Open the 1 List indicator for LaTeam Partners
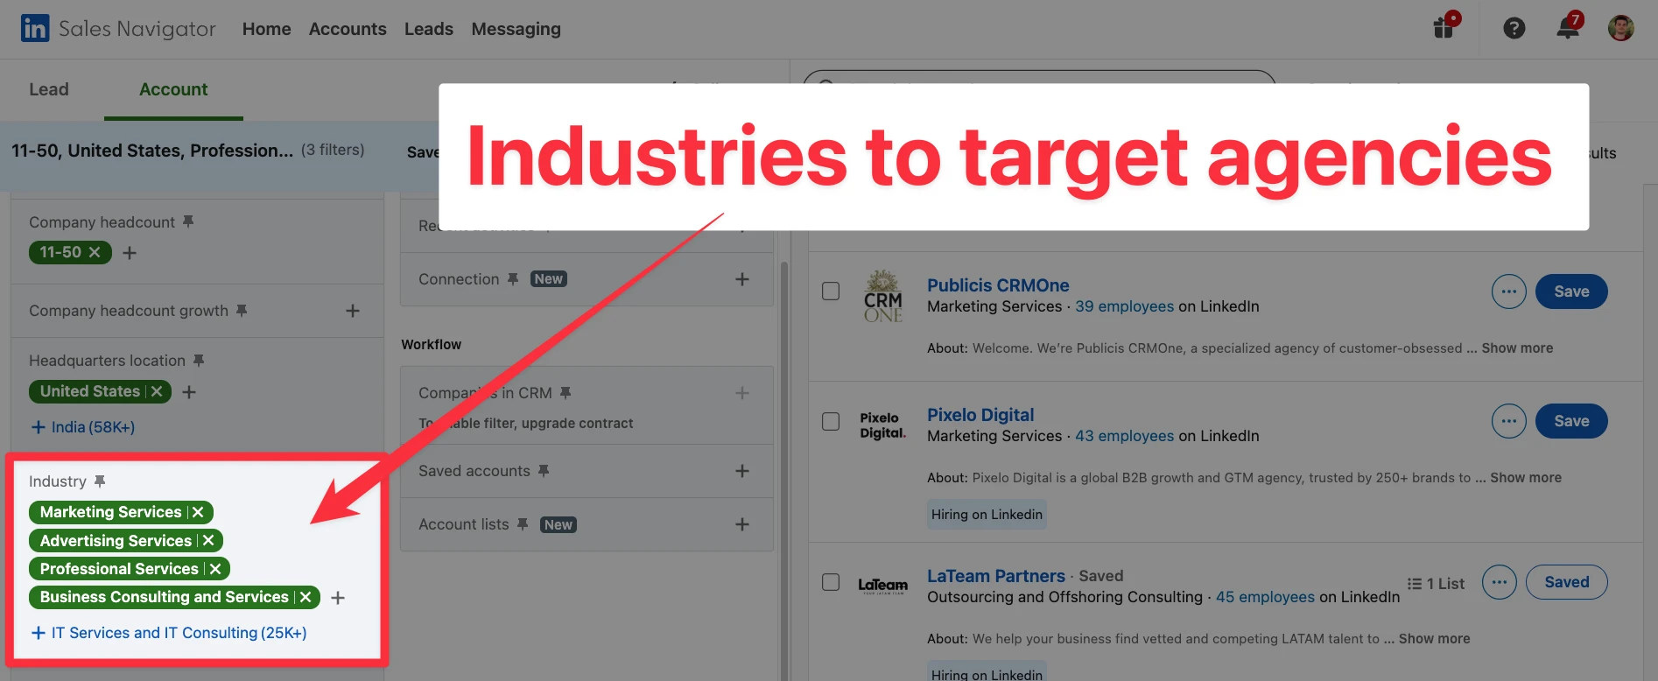 point(1436,584)
